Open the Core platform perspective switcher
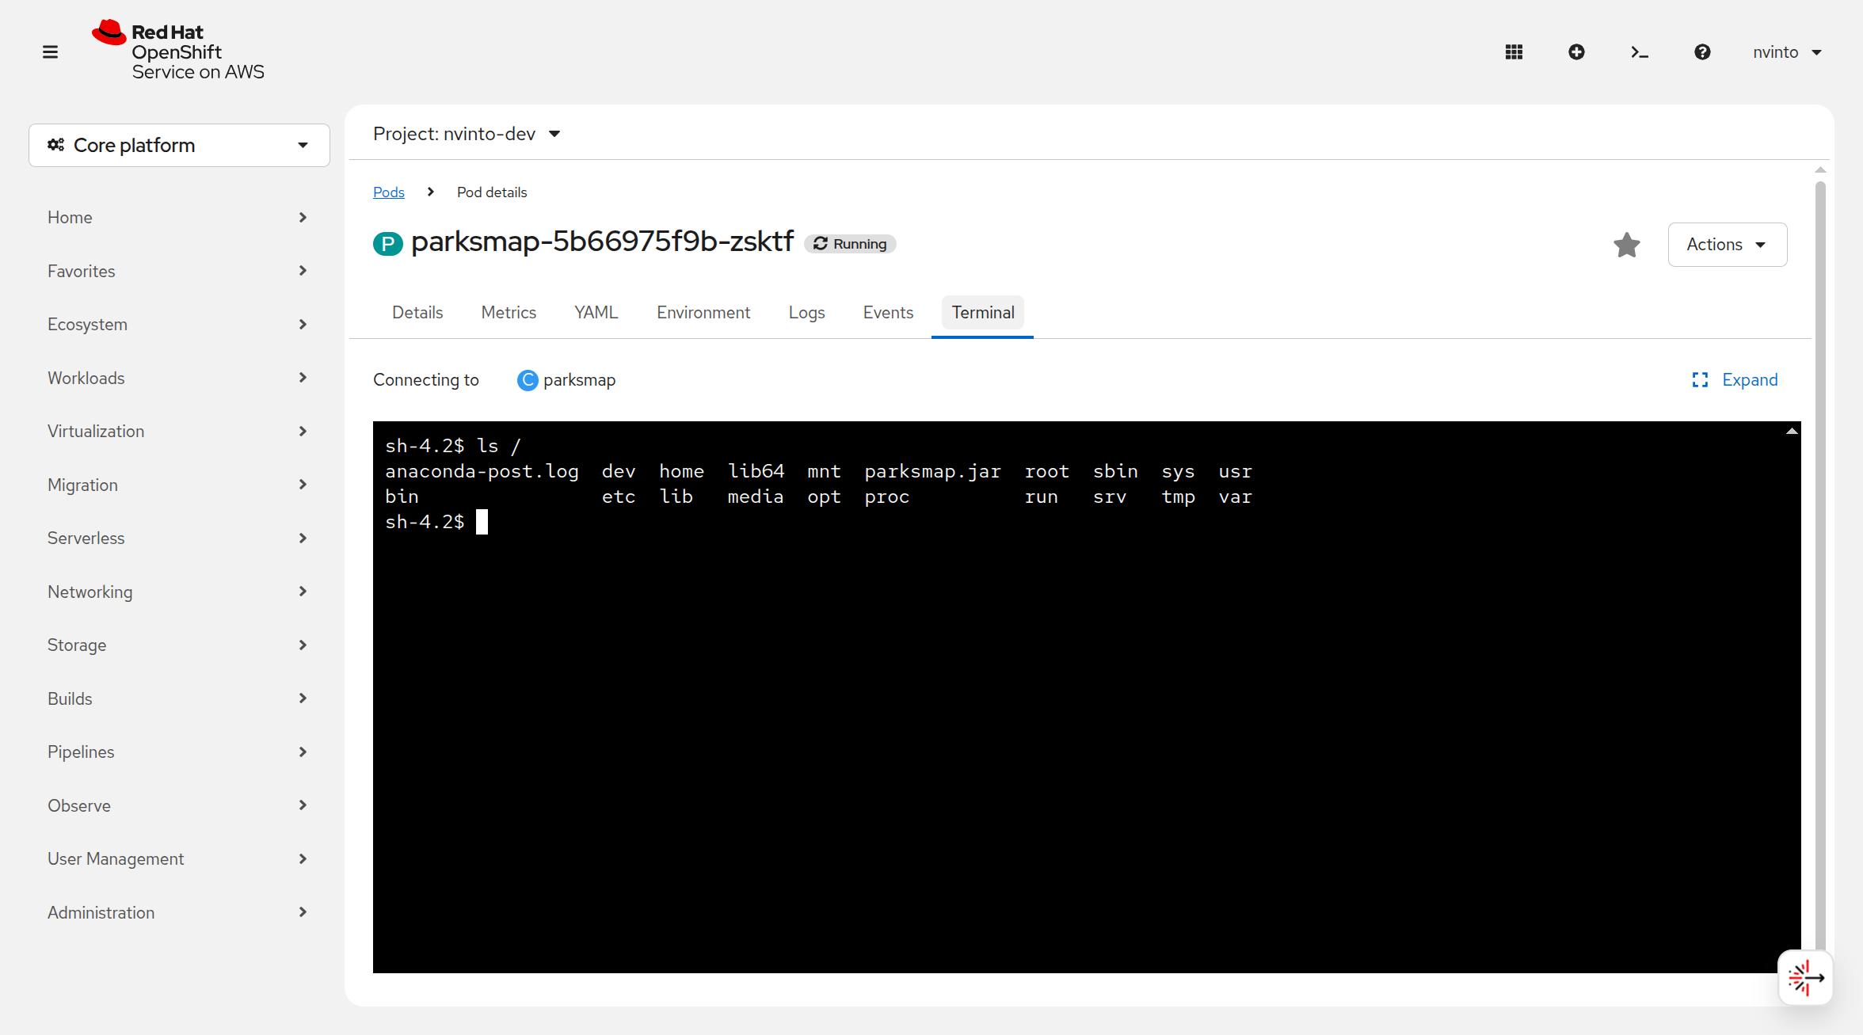 pyautogui.click(x=179, y=145)
